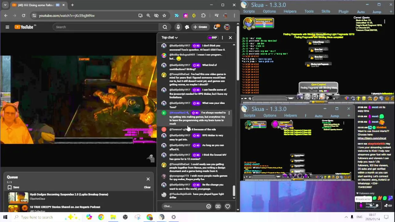Open Jump menu in bottom Skua window
The image size is (395, 222).
tap(335, 116)
